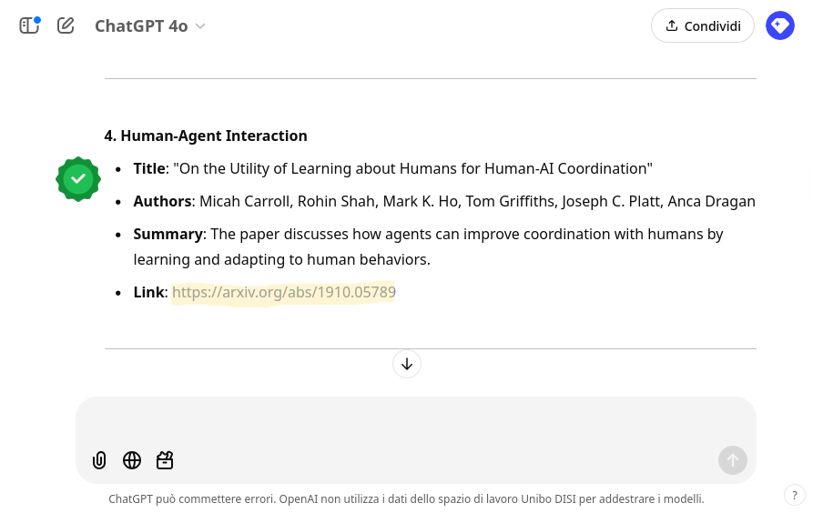Click the Authors line starting Micah Carroll
Screen dimensions: 813x513
pos(444,201)
